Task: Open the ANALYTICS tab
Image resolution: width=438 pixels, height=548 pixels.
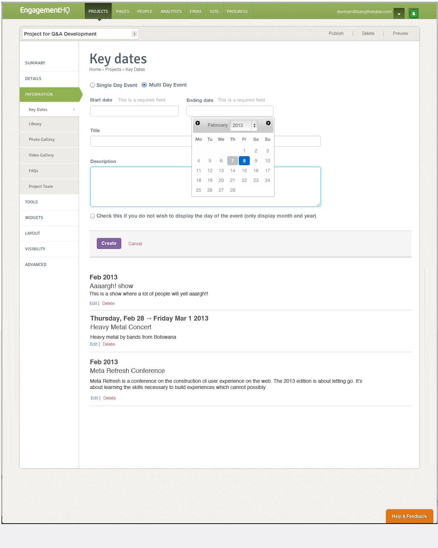Action: coord(171,11)
